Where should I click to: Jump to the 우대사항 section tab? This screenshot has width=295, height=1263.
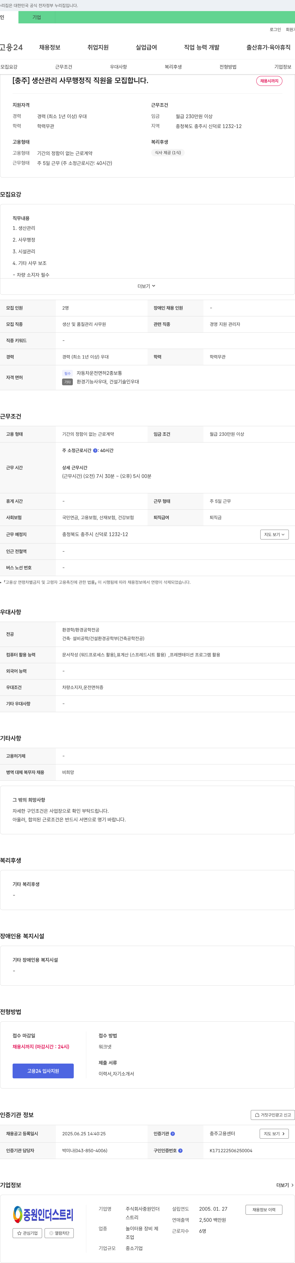pos(118,67)
